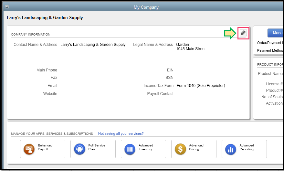Click the PRODUCT INFO section header
The height and width of the screenshot is (171, 284).
point(270,64)
